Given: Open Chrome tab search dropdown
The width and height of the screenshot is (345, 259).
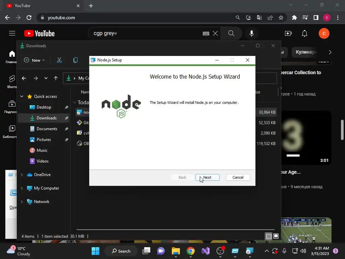Looking at the screenshot, I should (291, 5).
